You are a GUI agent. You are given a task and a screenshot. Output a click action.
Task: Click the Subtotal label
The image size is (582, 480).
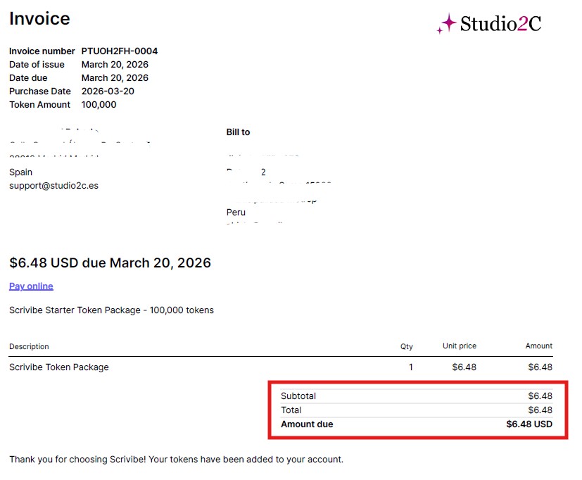(x=298, y=396)
